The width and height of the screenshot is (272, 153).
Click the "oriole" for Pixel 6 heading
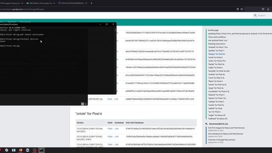[x=89, y=113]
